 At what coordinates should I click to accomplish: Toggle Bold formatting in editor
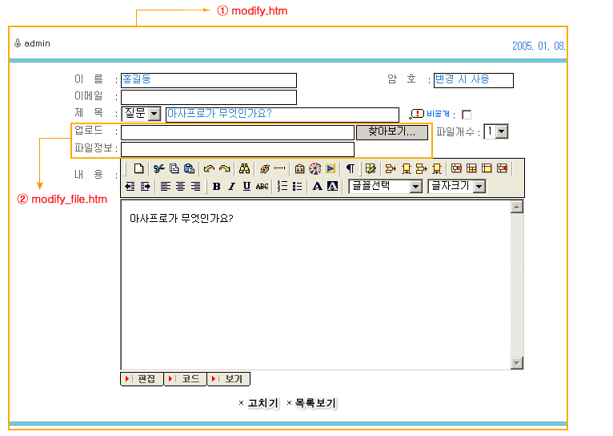216,187
